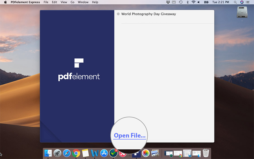Image resolution: width=254 pixels, height=159 pixels.
Task: Click the Dropbox menu bar icon
Action: [x=168, y=2]
